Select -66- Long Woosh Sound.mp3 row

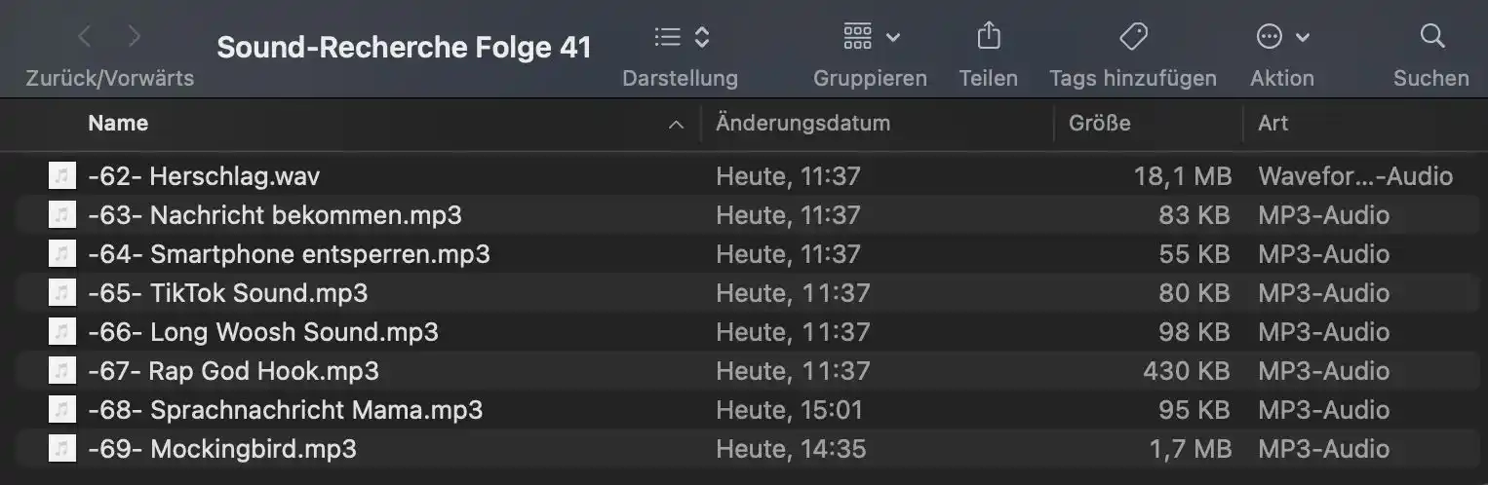point(744,332)
